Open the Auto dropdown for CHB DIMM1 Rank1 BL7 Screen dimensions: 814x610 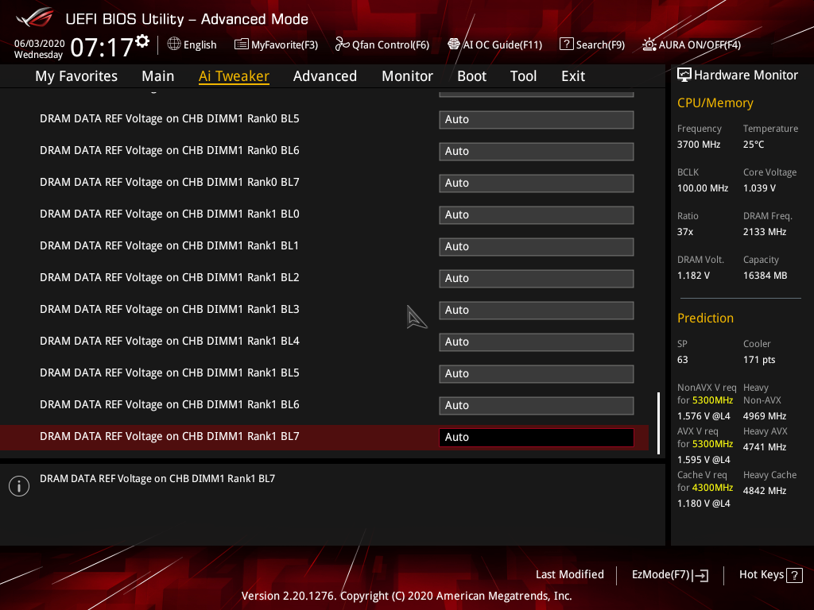tap(536, 437)
